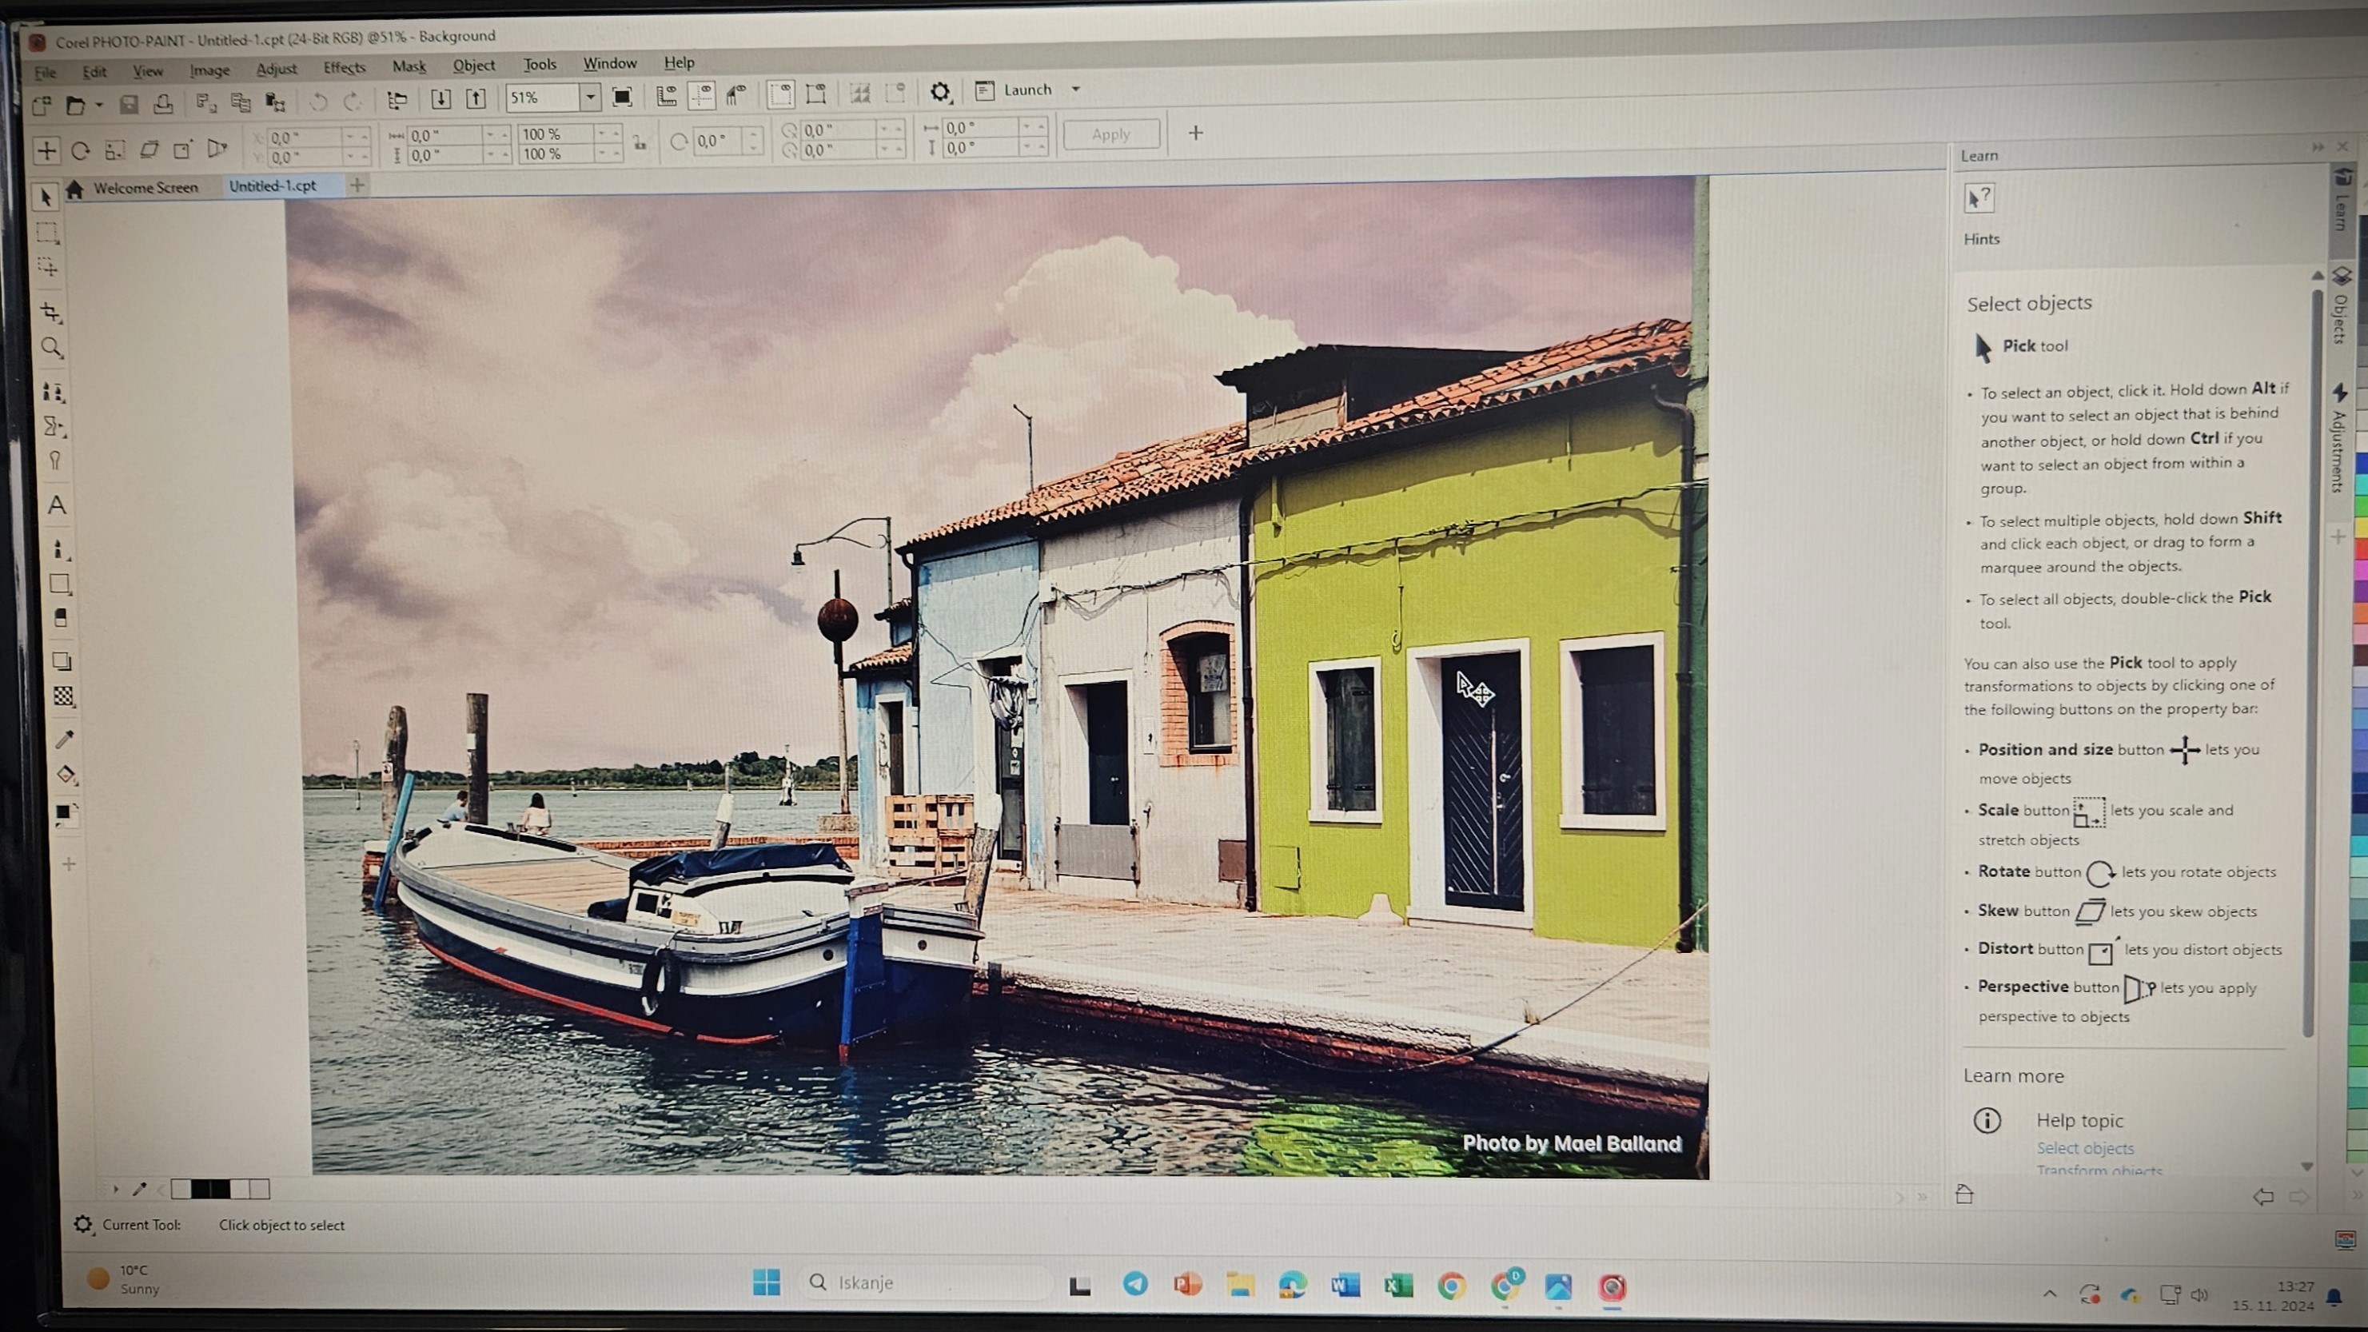Click the Save disk icon

click(129, 104)
